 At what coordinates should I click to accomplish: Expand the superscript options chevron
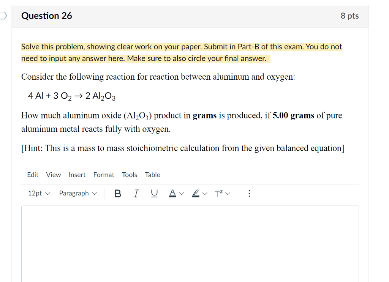[x=228, y=194]
